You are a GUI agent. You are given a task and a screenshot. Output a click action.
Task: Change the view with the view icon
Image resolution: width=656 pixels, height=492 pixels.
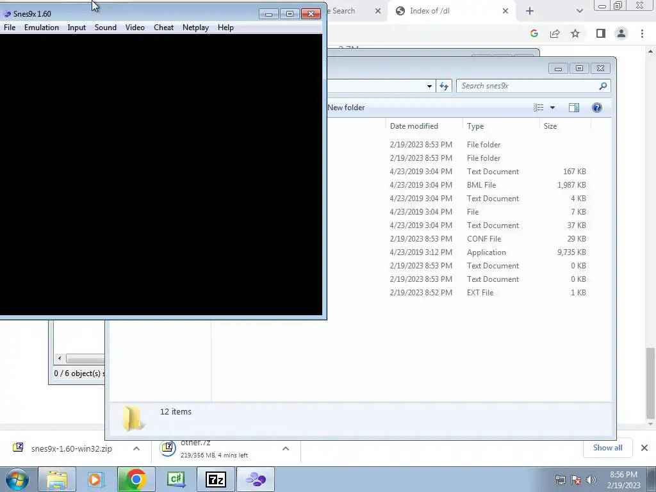click(538, 108)
